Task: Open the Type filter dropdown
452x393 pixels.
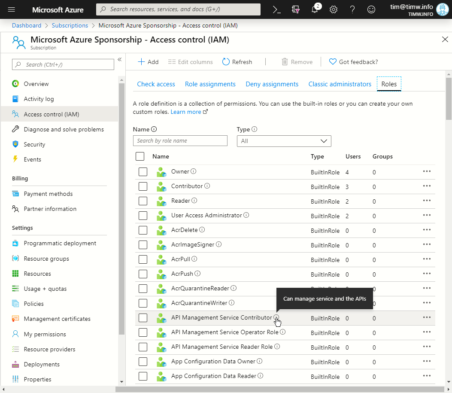Action: pos(284,141)
